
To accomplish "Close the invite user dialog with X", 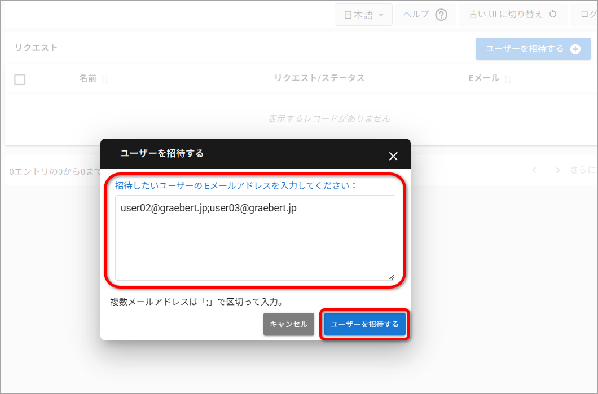I will [x=393, y=156].
